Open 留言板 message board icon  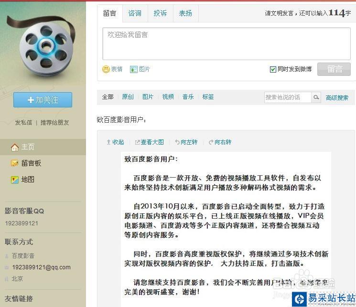[14, 163]
